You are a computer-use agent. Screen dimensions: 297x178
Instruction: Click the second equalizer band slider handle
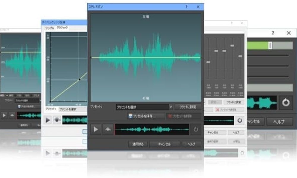click(x=216, y=51)
